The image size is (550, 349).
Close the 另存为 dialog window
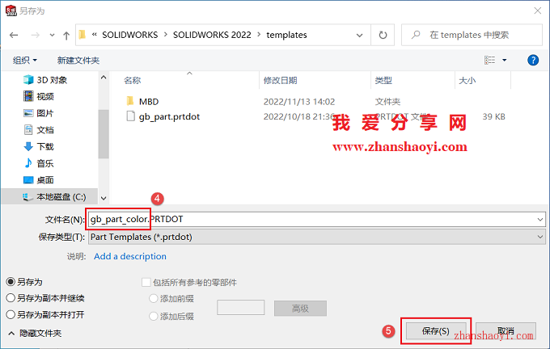[x=537, y=11]
